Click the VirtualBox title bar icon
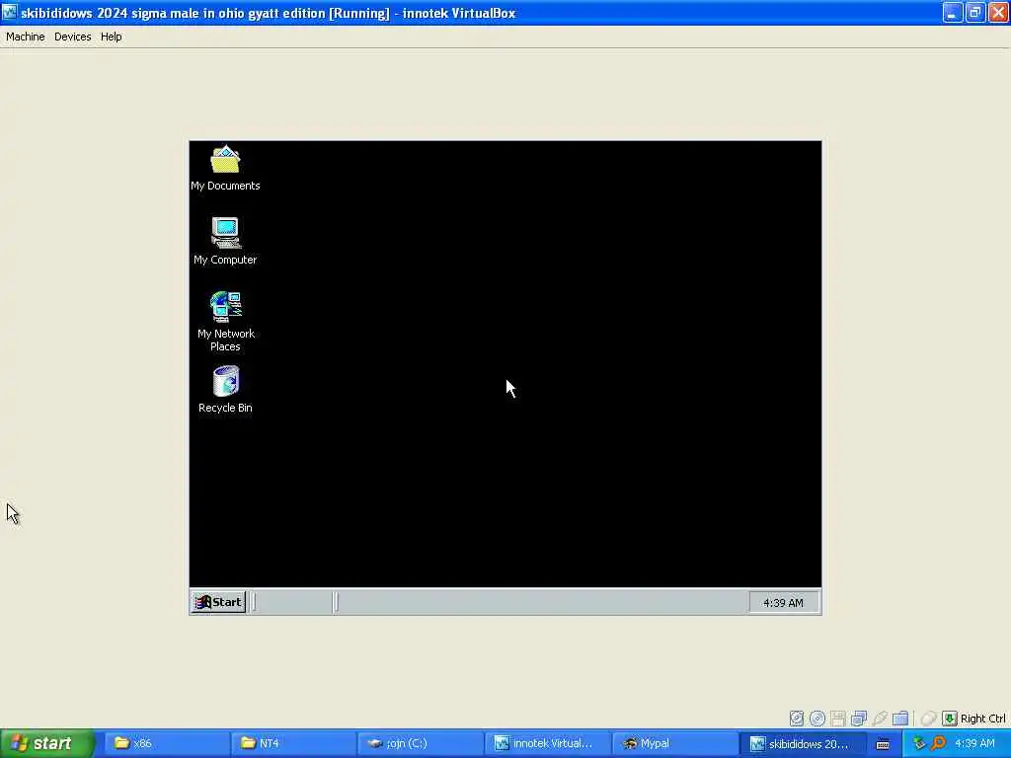Viewport: 1011px width, 758px height. click(9, 12)
